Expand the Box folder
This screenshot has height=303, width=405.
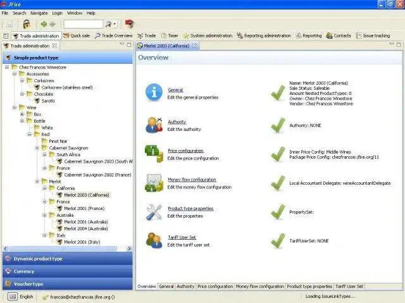22,114
